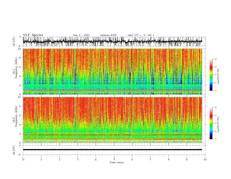This screenshot has height=179, width=231.
Task: Click time axis tick label "1"
Action: tap(41, 159)
